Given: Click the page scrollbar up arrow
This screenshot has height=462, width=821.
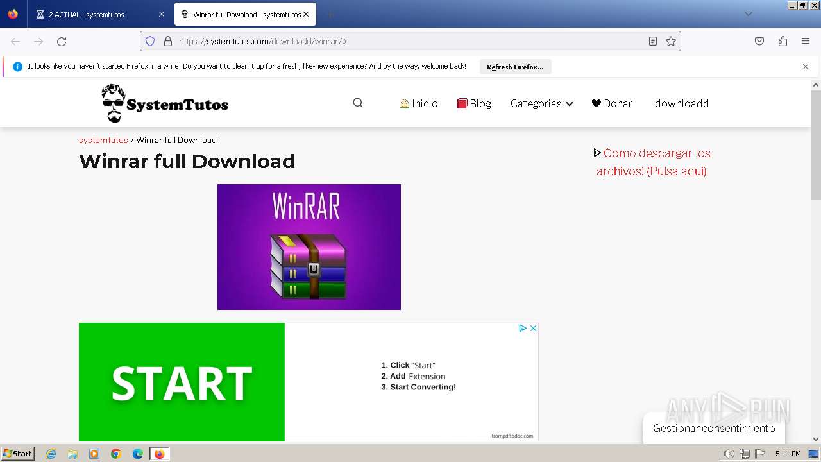Looking at the screenshot, I should tap(816, 85).
